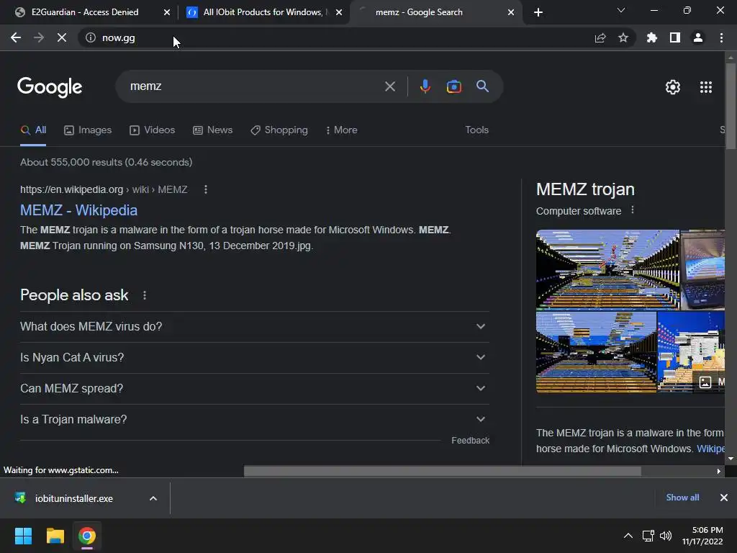The image size is (737, 553).
Task: Clear the memz search query
Action: tap(390, 86)
